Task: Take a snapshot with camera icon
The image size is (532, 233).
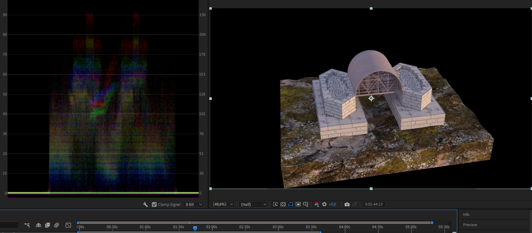Action: 347,204
